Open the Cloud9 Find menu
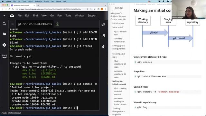This screenshot has height=116, width=206. pos(35,15)
